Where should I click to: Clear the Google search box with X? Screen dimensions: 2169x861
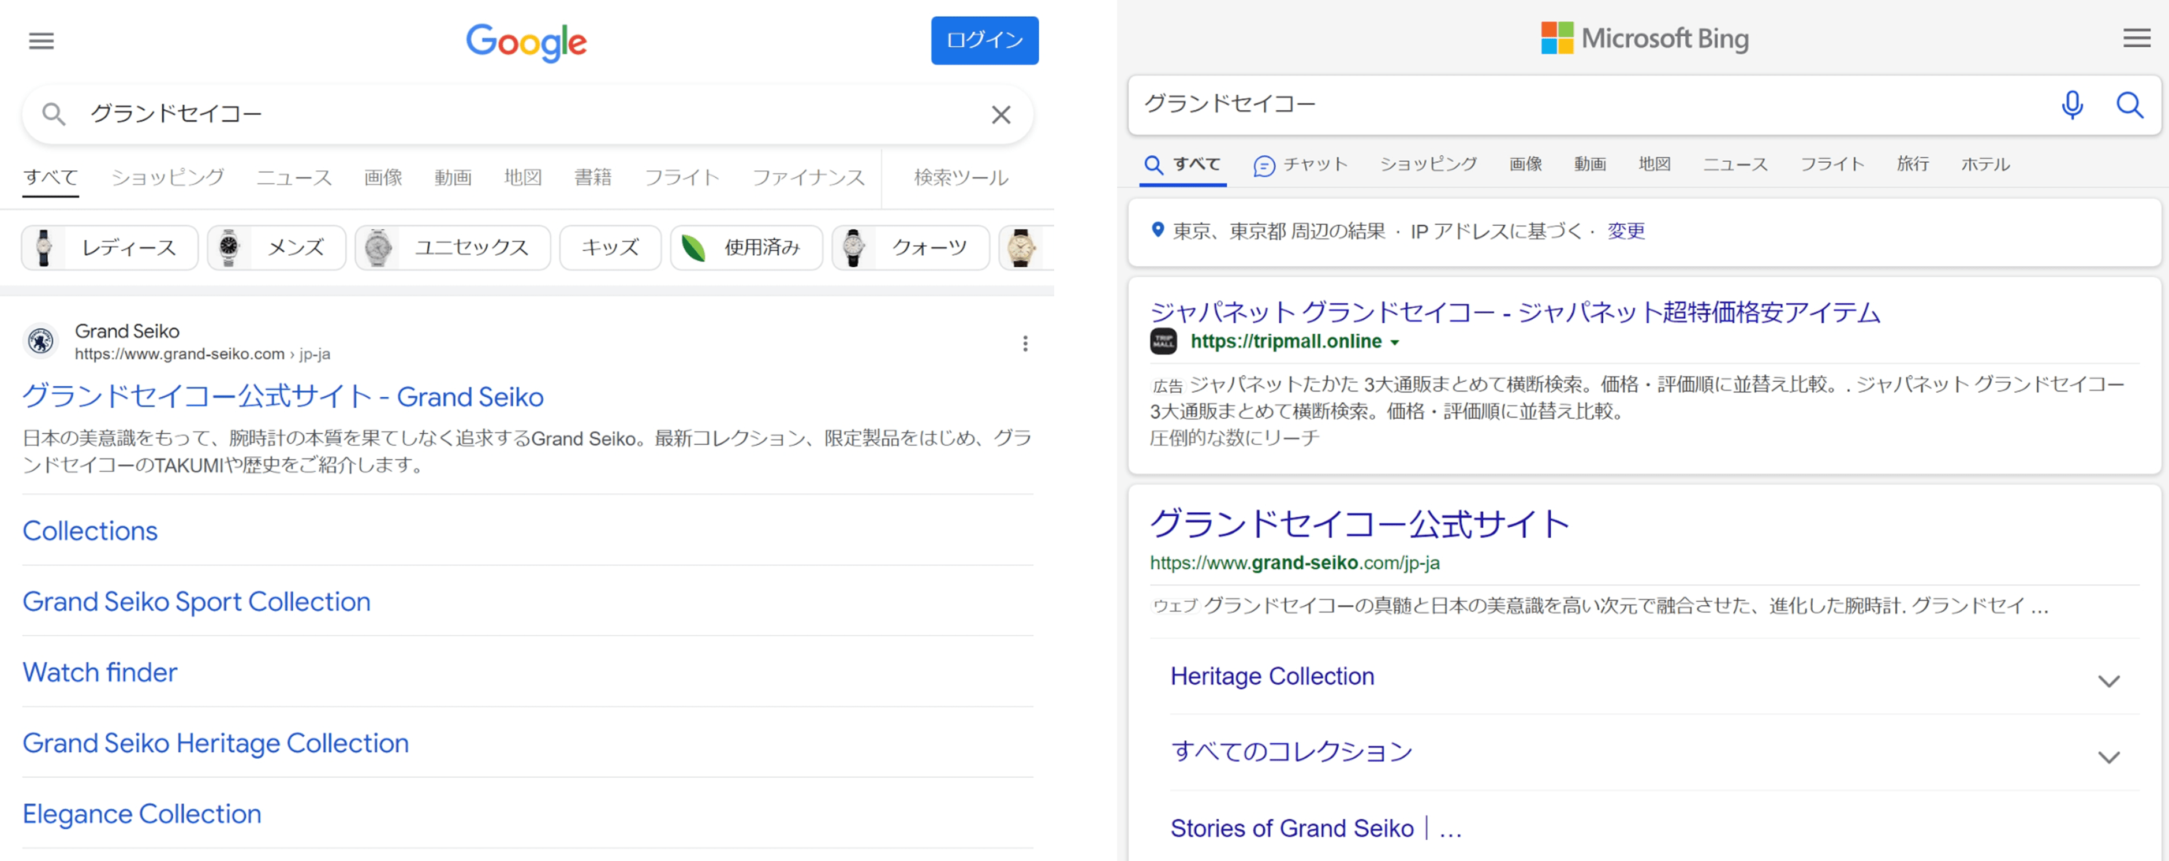[x=1000, y=114]
